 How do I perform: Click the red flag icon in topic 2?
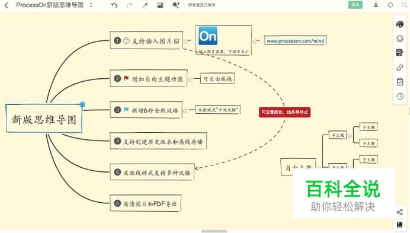(126, 78)
